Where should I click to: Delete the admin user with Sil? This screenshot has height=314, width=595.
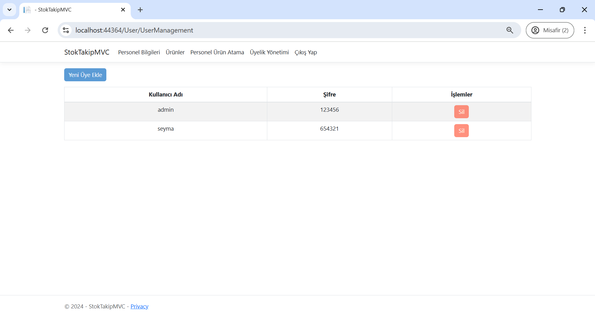coord(461,112)
